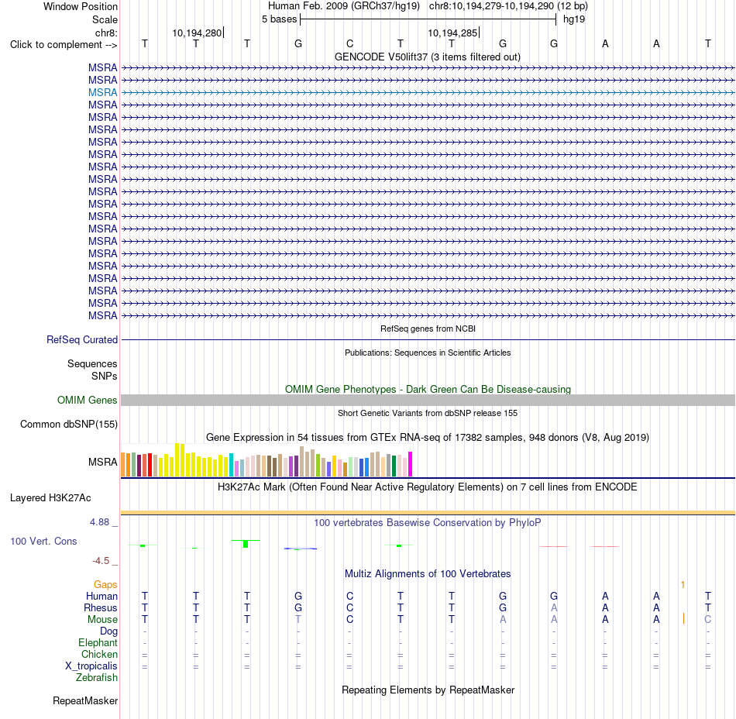Screen dimensions: 736x719
Task: Click the 'Mouse' alignment row label
Action: click(x=102, y=620)
